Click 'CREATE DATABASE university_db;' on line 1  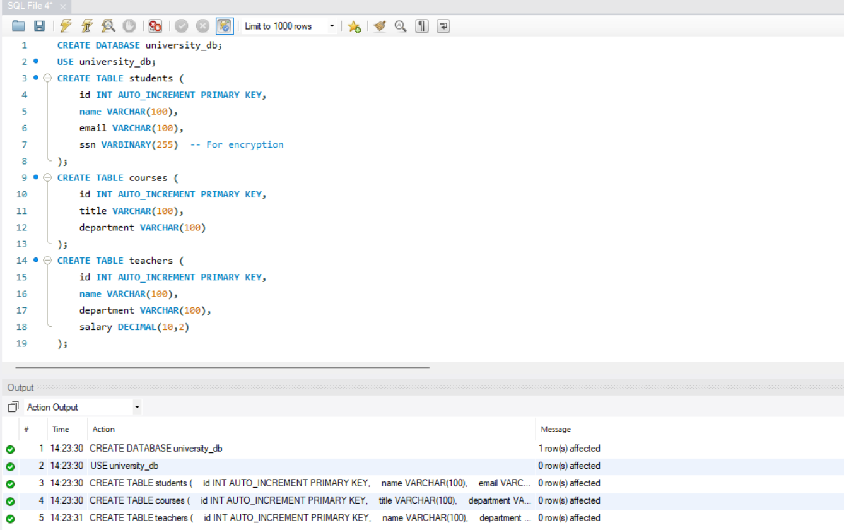click(140, 45)
